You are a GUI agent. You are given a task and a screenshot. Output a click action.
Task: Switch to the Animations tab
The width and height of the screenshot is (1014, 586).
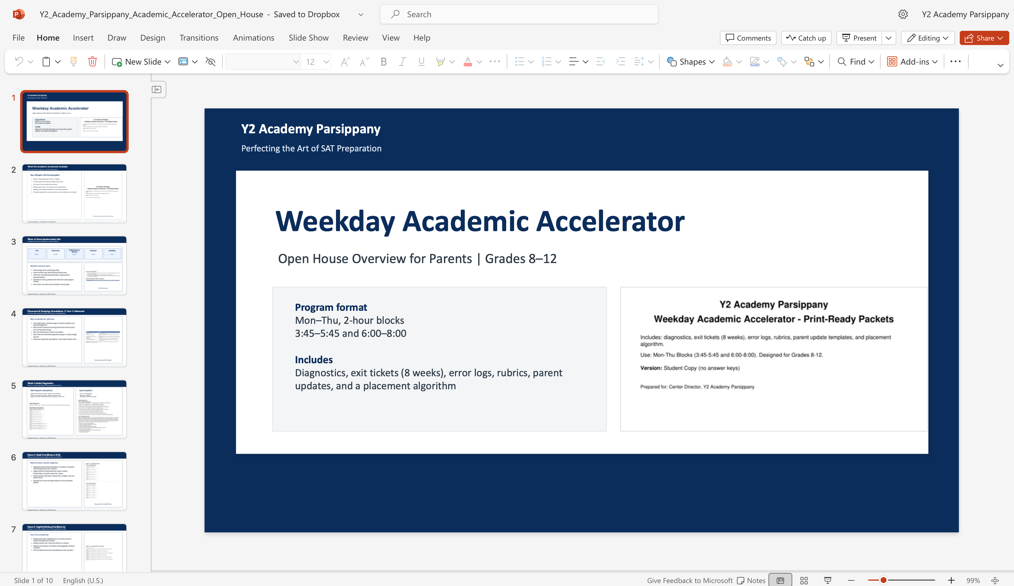click(253, 37)
